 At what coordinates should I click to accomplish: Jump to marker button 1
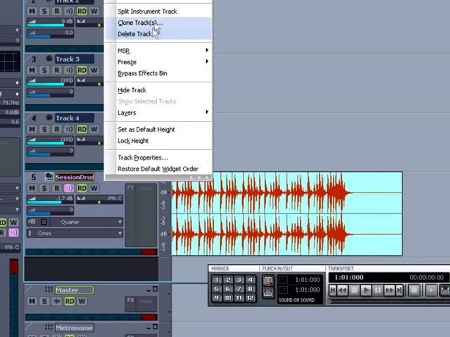click(217, 280)
